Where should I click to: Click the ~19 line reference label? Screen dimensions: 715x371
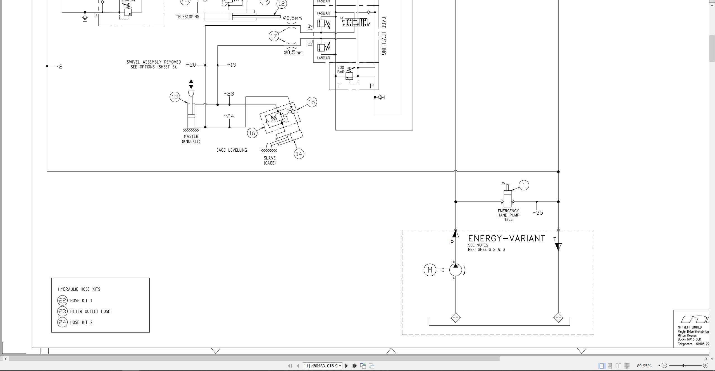click(x=232, y=65)
